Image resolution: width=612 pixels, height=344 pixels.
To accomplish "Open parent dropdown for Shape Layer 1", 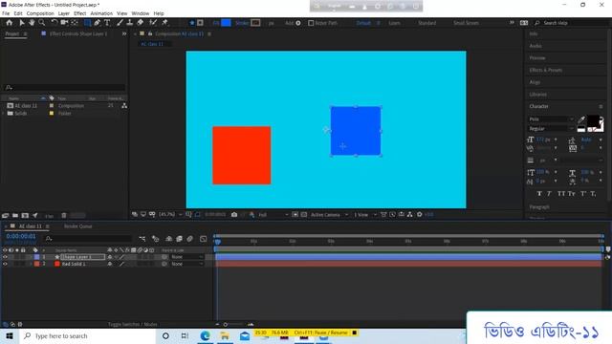I will pyautogui.click(x=187, y=257).
